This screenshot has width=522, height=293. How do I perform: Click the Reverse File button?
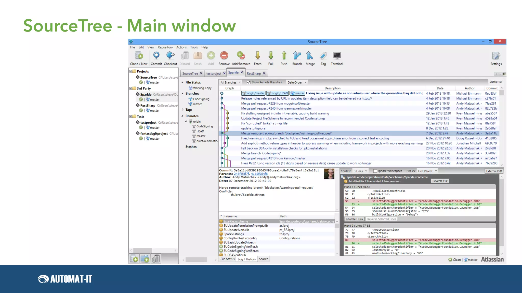pyautogui.click(x=440, y=181)
